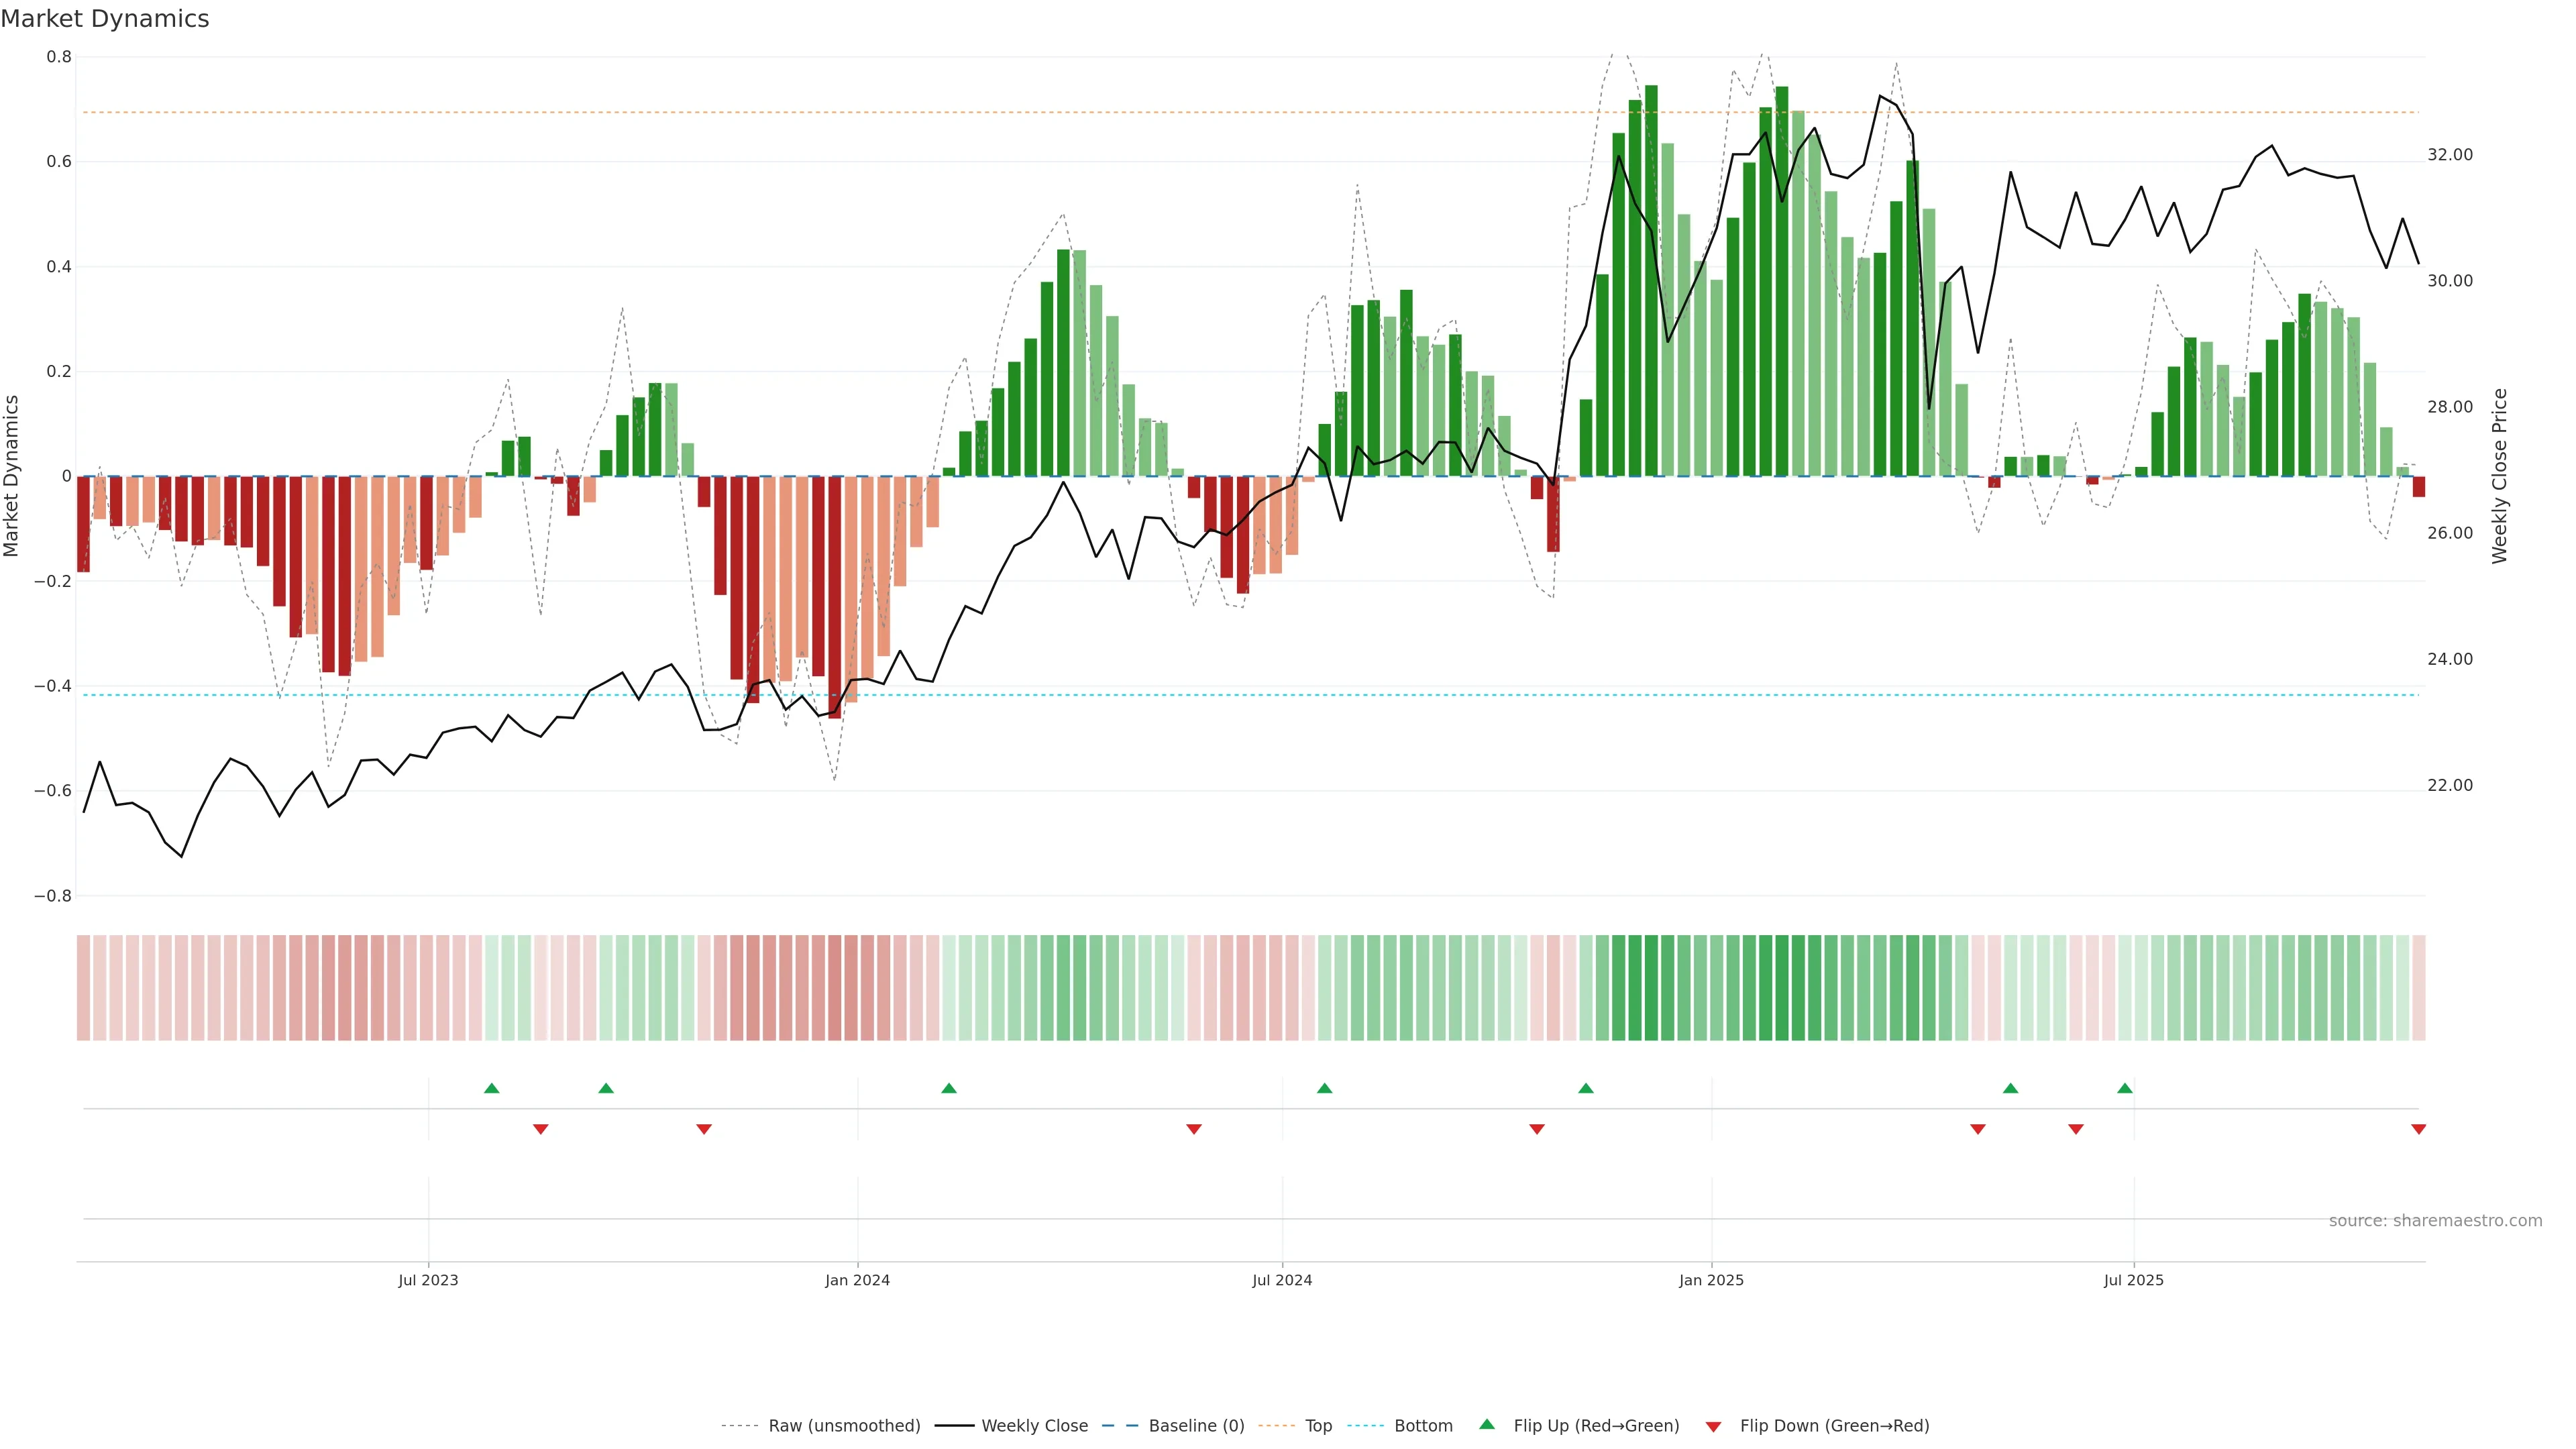The height and width of the screenshot is (1449, 2576).
Task: Toggle the Weekly Close series in legend
Action: pos(1034,1426)
